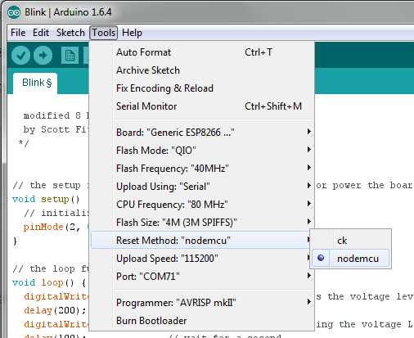Viewport: 414px width, 338px height.
Task: Click the "void loop() {" code line
Action: 49,282
